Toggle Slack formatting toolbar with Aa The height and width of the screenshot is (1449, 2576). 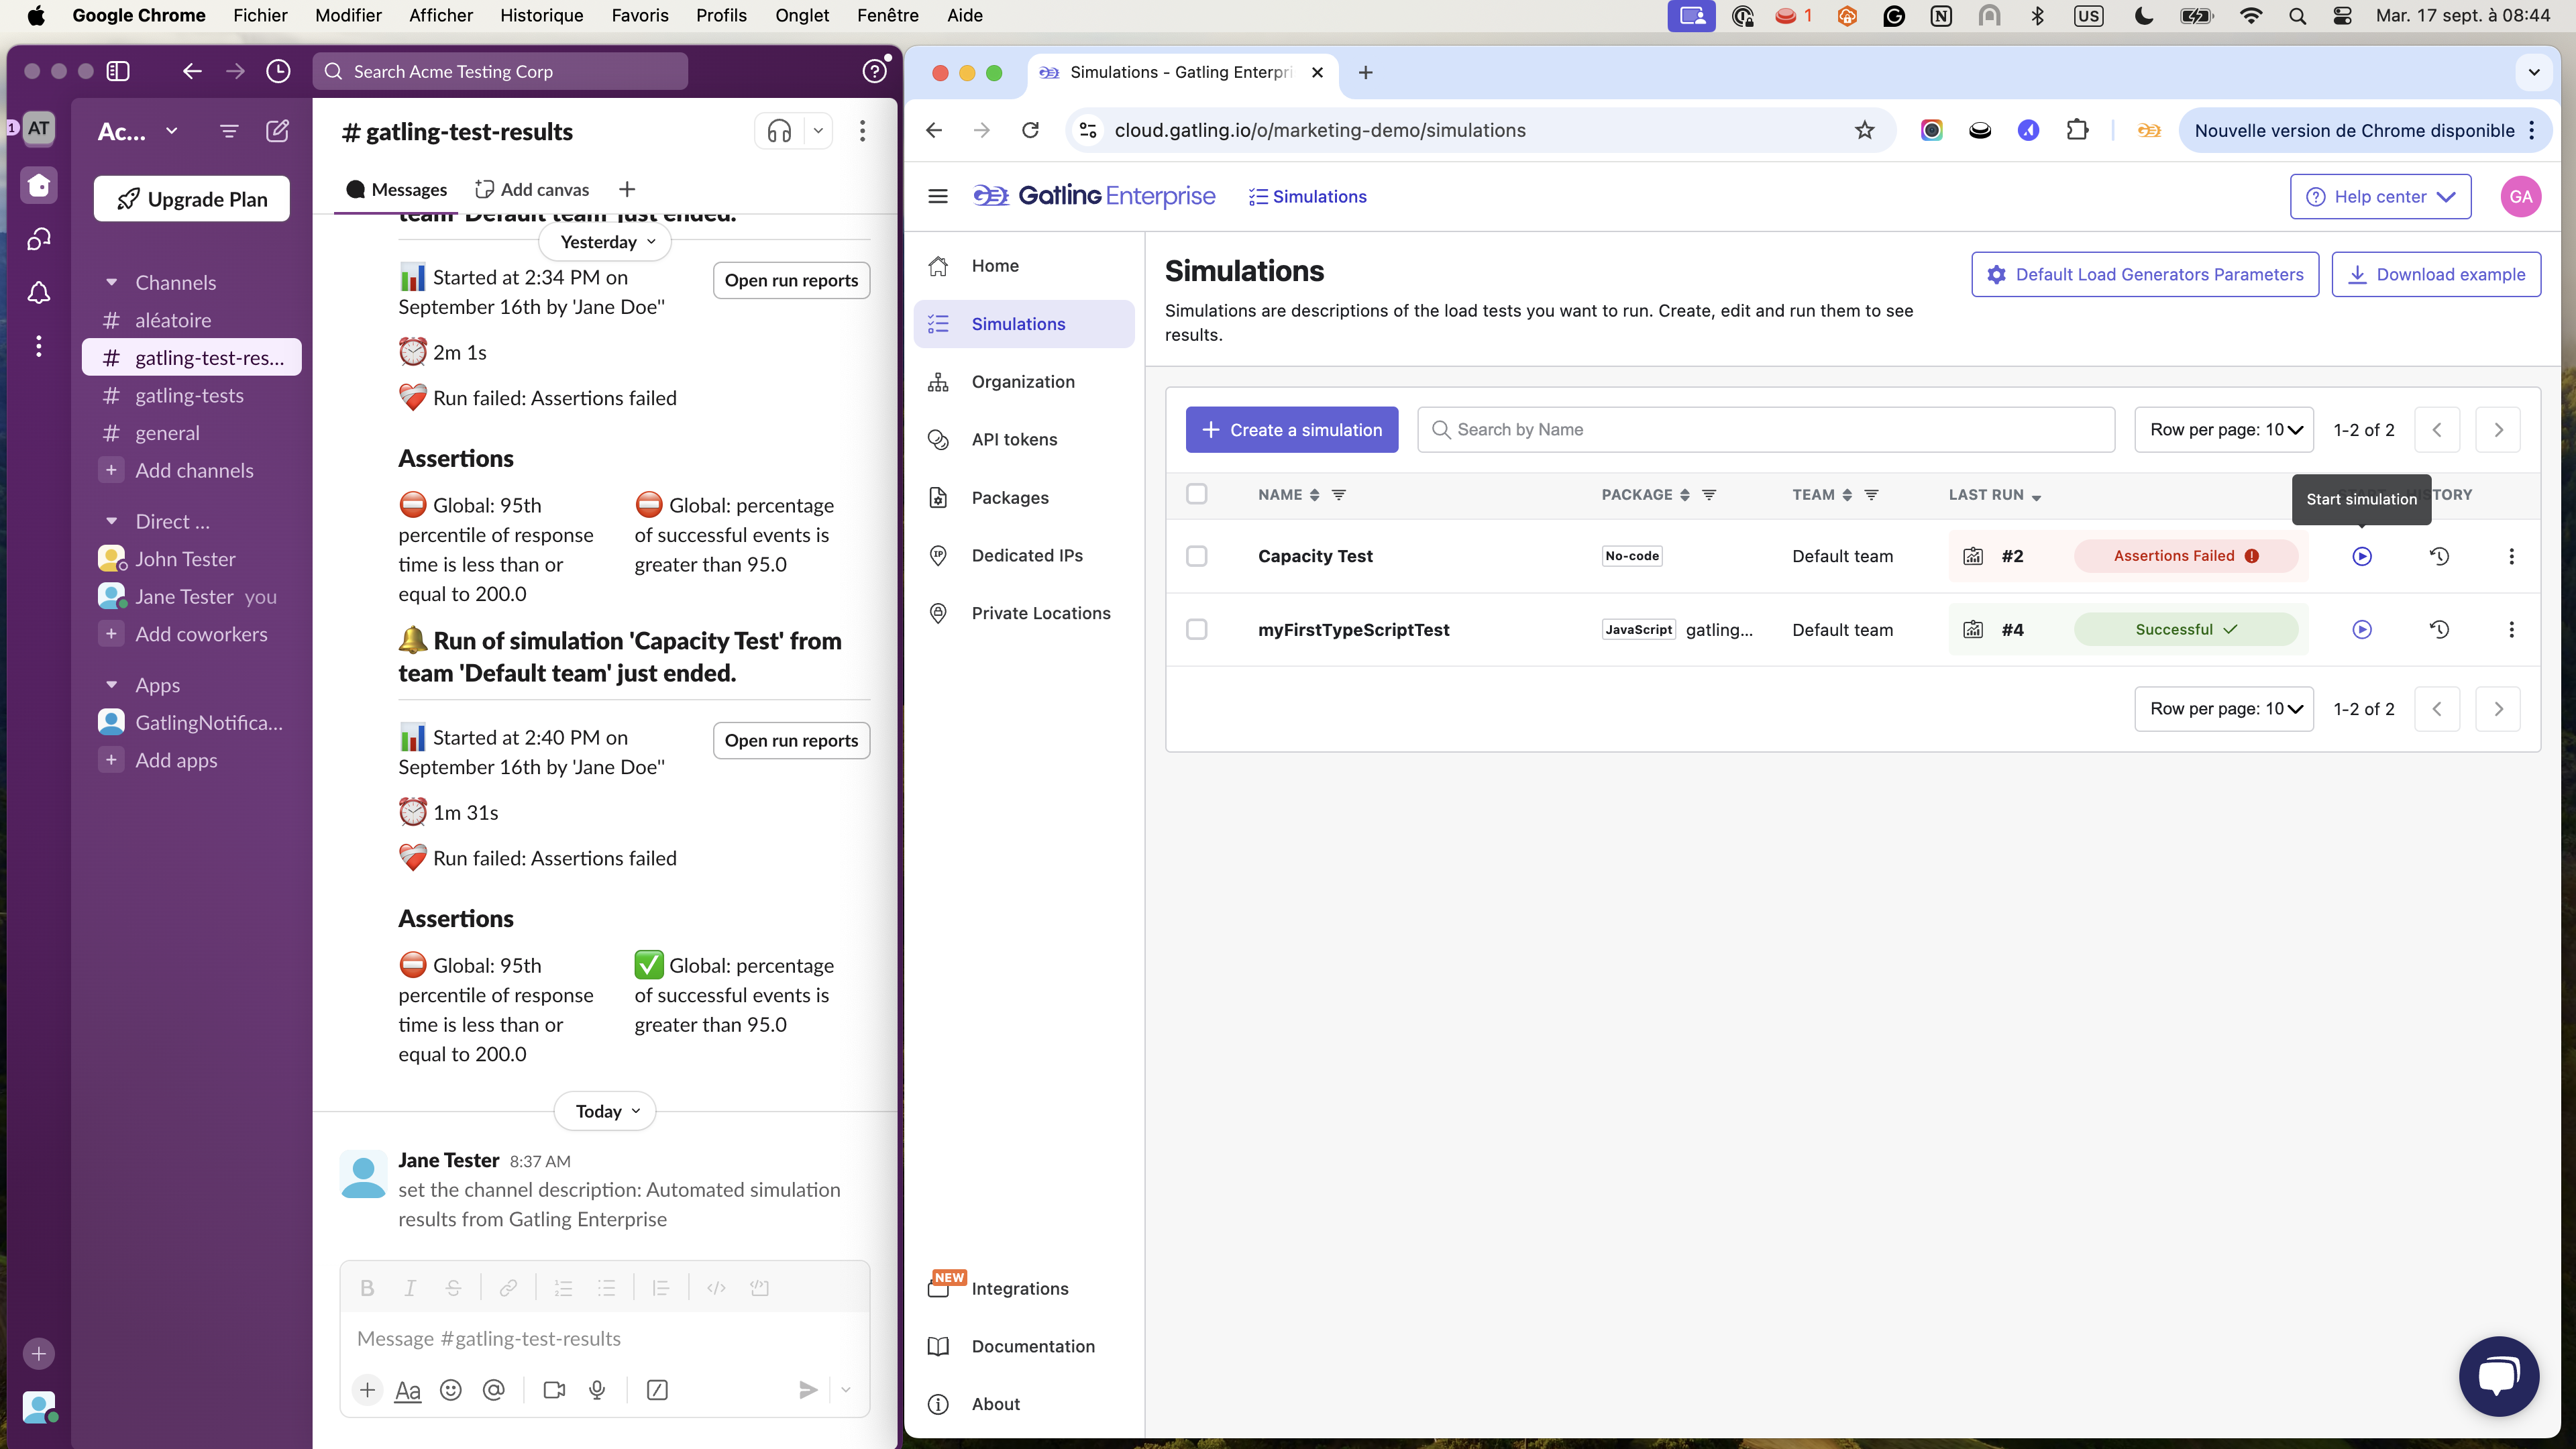coord(408,1390)
